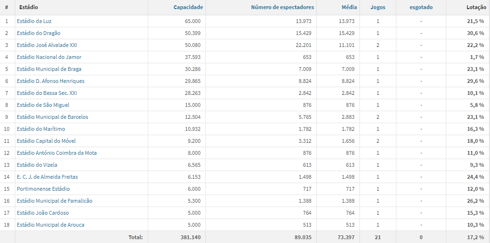490x243 pixels.
Task: Open Estádio José Alvalade XXI page
Action: click(47, 45)
